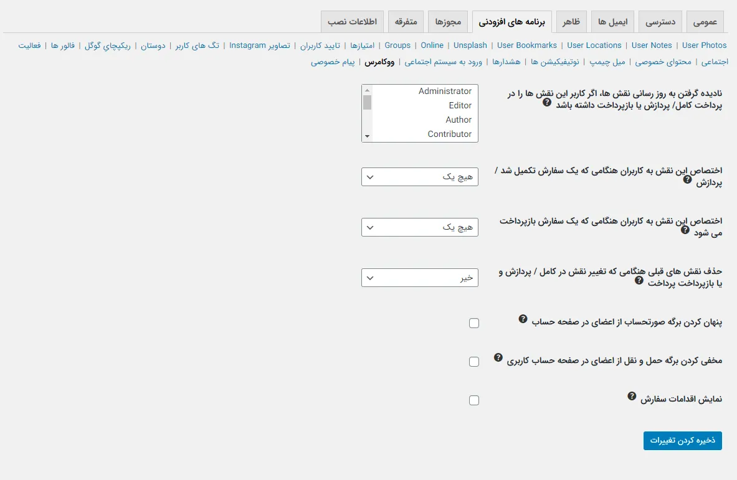
Task: Open تصاویر Instagram sub-section link
Action: (259, 45)
